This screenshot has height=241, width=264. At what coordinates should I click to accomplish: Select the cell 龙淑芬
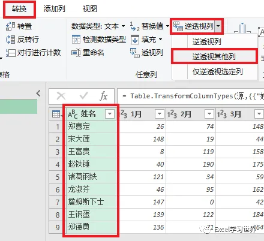point(91,189)
